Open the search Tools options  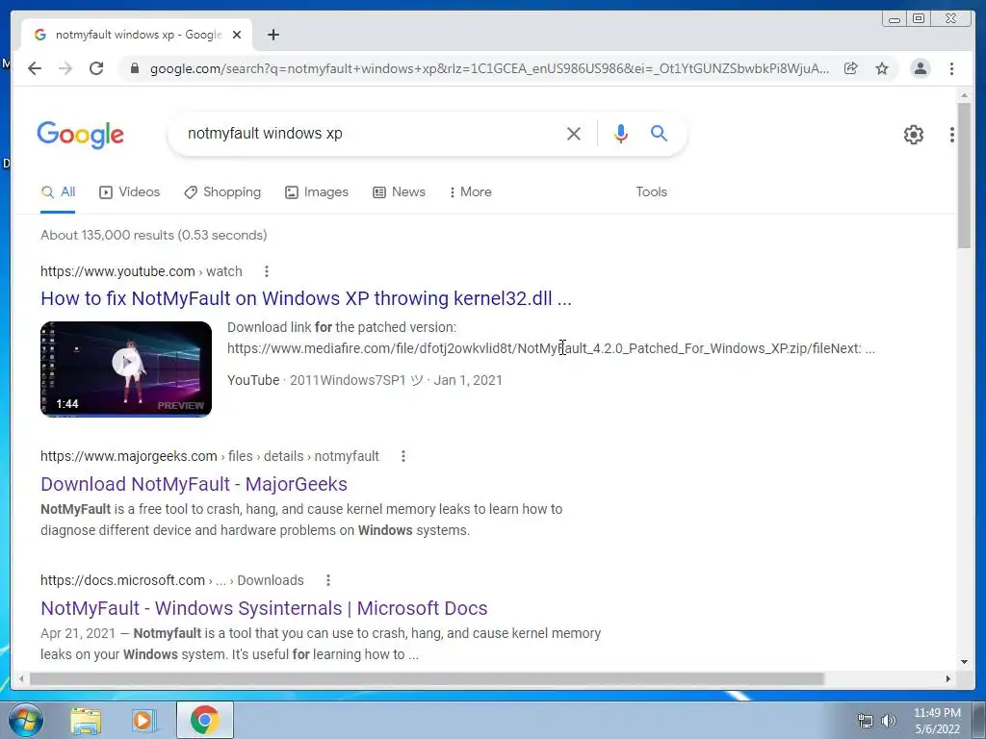pos(651,192)
